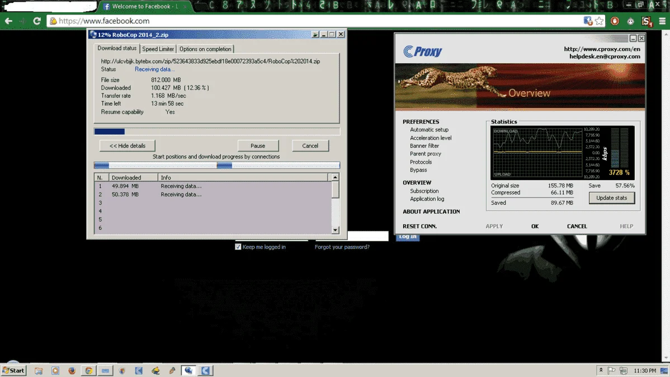Open Automatic setup in CProxy preferences
The image size is (670, 377).
[429, 130]
